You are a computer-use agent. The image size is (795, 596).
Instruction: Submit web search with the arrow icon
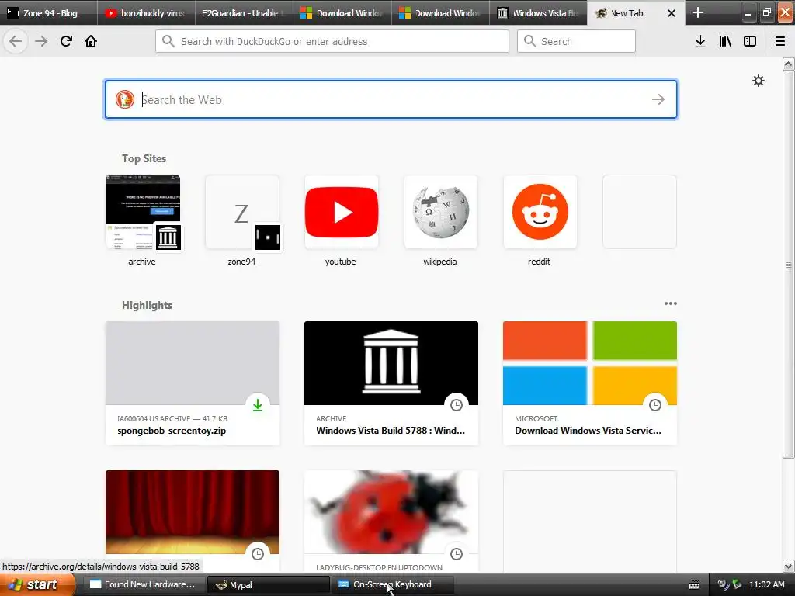[658, 99]
